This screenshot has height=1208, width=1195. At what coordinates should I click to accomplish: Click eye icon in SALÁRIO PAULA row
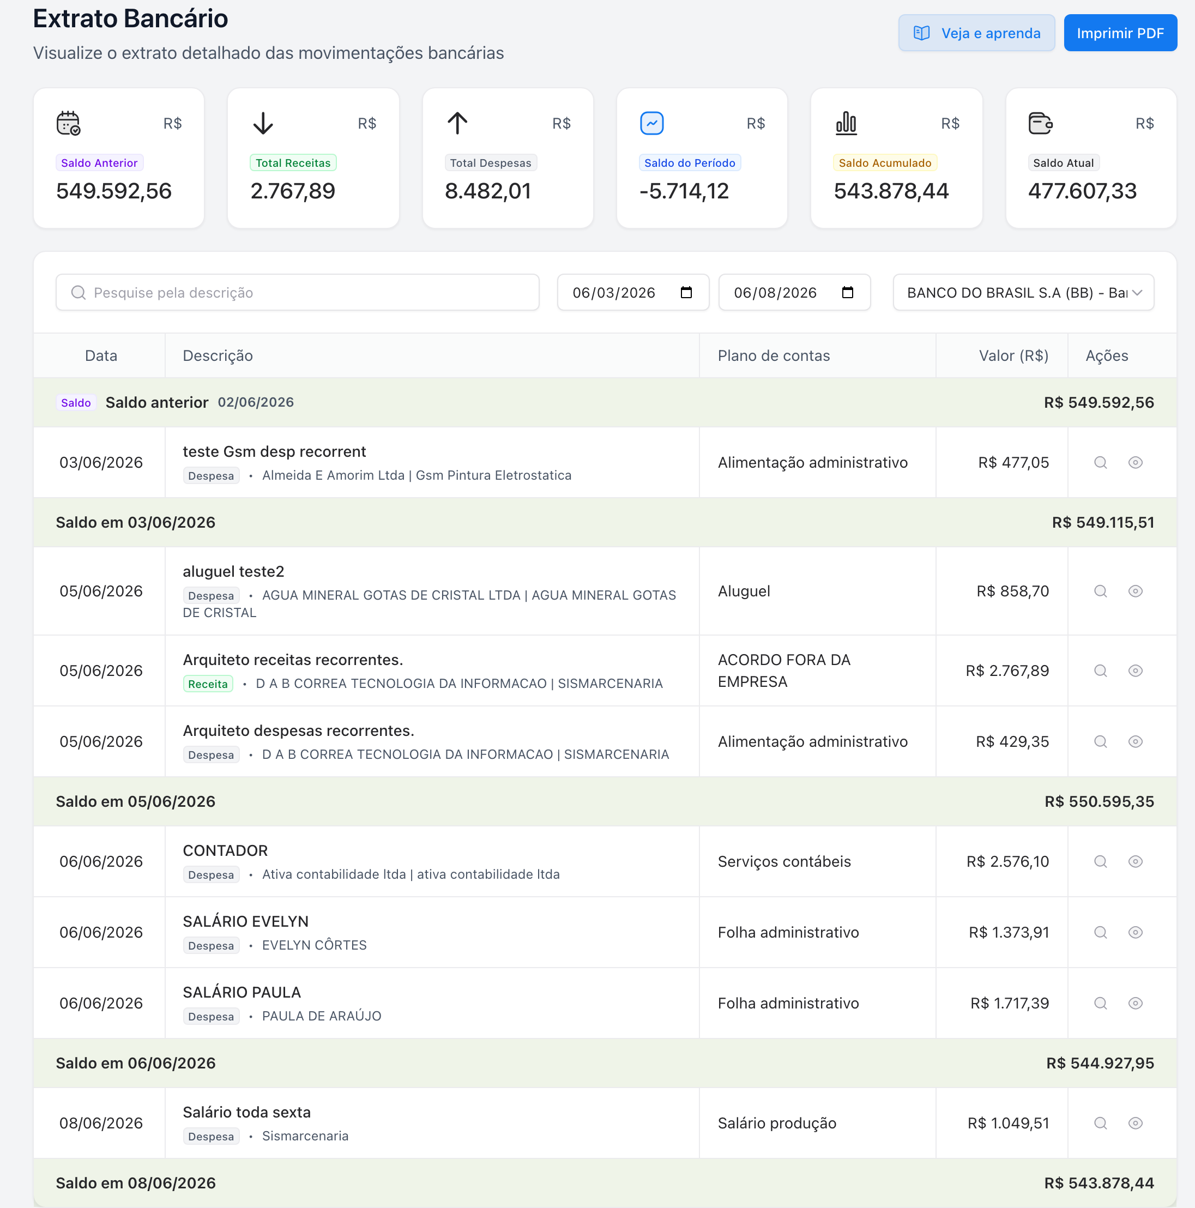1136,1003
